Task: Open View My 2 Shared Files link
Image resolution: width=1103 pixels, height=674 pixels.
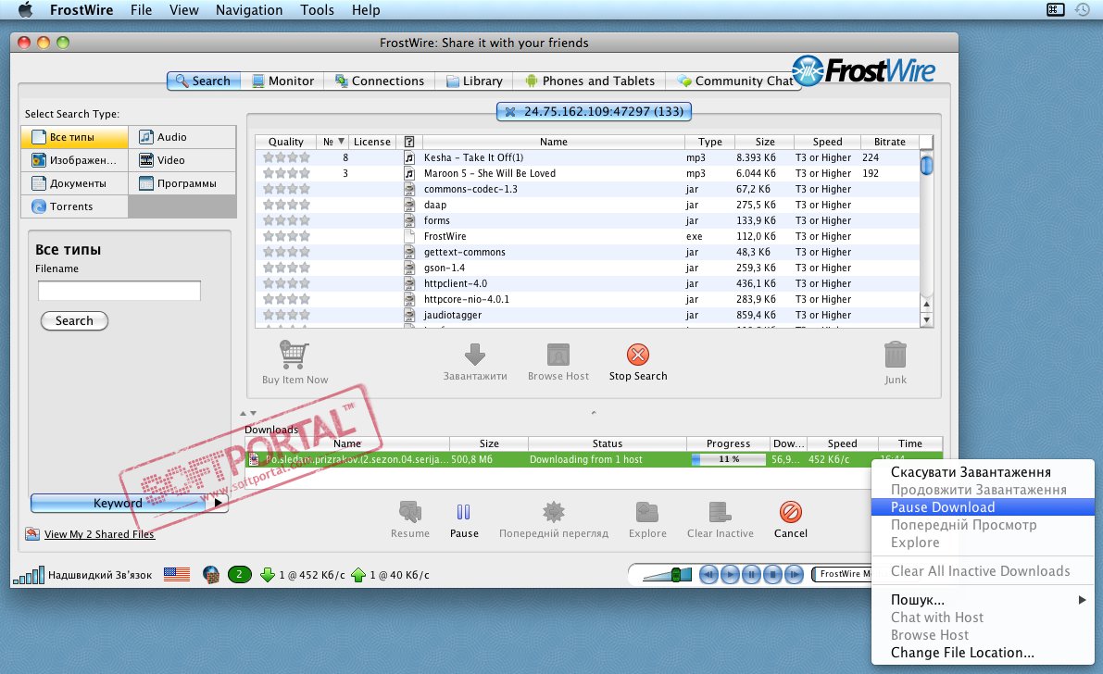Action: (98, 534)
